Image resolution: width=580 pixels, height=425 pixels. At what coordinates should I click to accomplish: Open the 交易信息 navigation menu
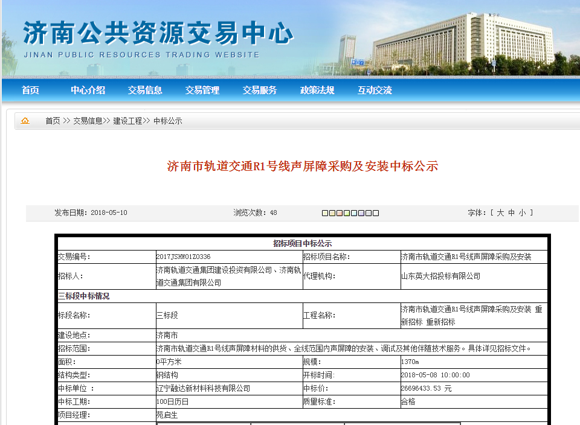[x=145, y=90]
